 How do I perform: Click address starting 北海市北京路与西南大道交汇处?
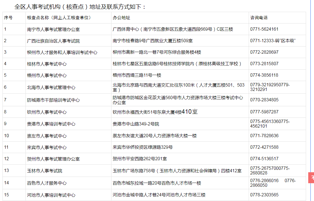click(178, 87)
